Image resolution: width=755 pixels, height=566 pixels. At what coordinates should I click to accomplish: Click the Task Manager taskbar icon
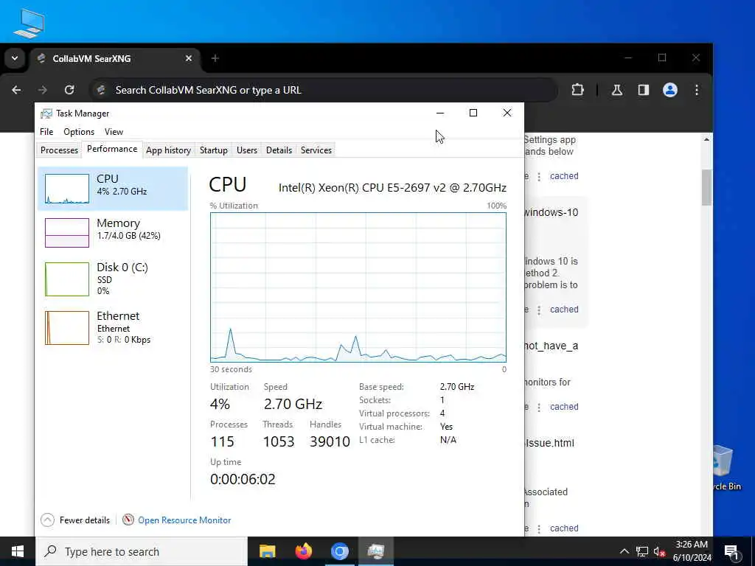click(375, 551)
